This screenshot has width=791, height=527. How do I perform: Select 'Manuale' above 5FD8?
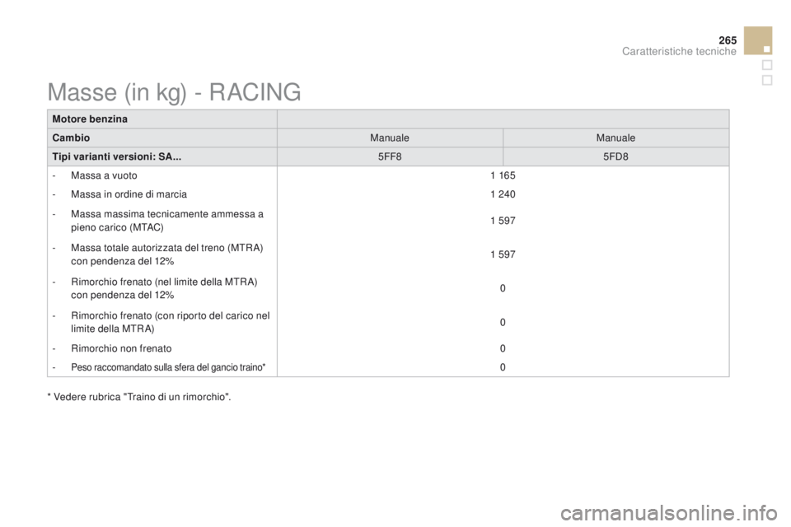[x=615, y=138]
